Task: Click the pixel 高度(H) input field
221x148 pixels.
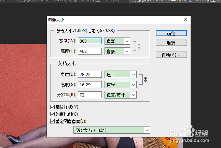Action: 90,51
